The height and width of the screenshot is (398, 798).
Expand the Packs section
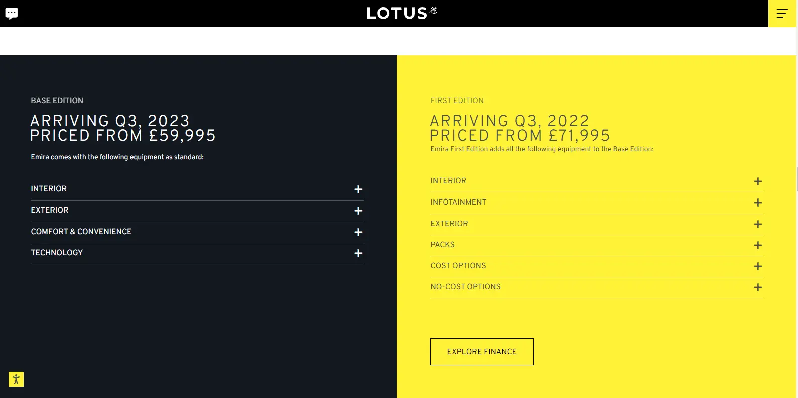coord(758,245)
